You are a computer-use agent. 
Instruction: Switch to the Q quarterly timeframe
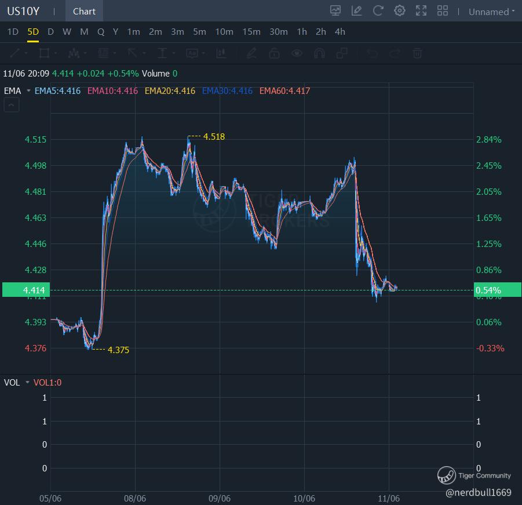[101, 32]
